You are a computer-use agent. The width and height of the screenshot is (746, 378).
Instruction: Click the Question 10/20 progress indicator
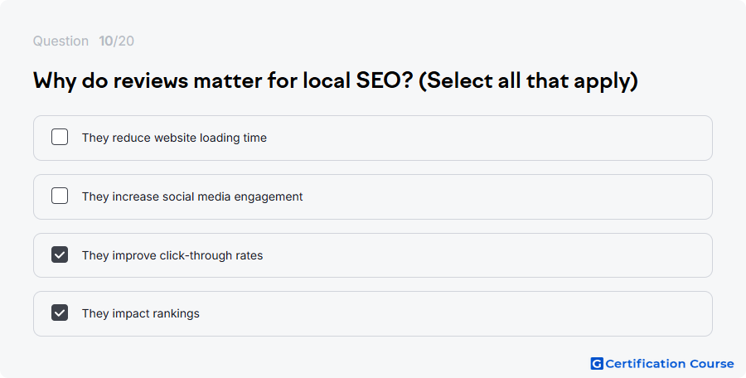pyautogui.click(x=83, y=41)
